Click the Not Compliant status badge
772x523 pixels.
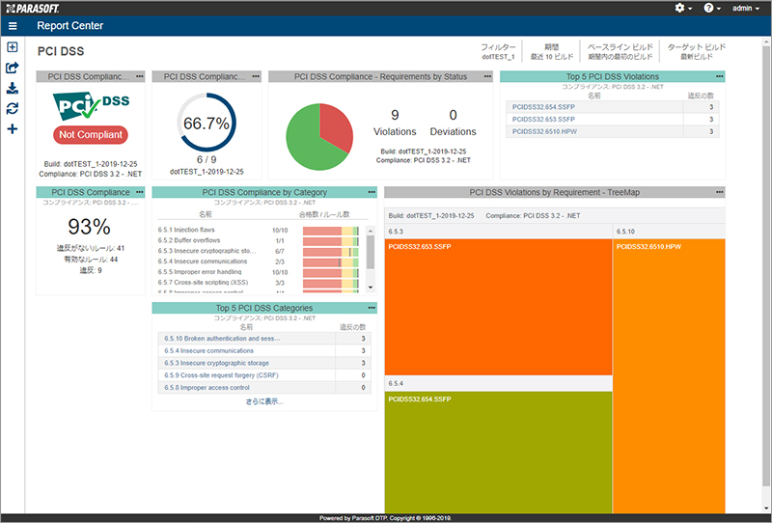pos(91,135)
